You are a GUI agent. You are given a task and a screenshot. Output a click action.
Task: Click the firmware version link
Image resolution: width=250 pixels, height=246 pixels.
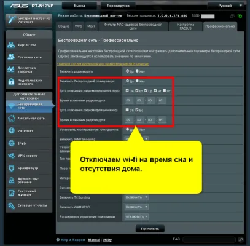[172, 16]
